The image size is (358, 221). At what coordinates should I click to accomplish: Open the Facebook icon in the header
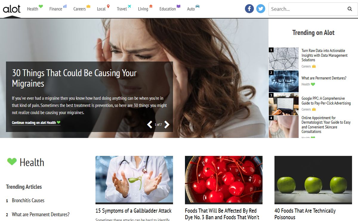click(x=249, y=9)
